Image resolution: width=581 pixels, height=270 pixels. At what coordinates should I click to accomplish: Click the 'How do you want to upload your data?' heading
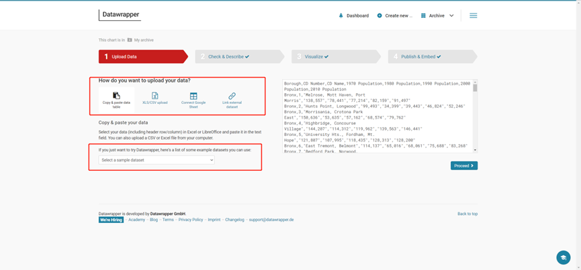point(144,80)
